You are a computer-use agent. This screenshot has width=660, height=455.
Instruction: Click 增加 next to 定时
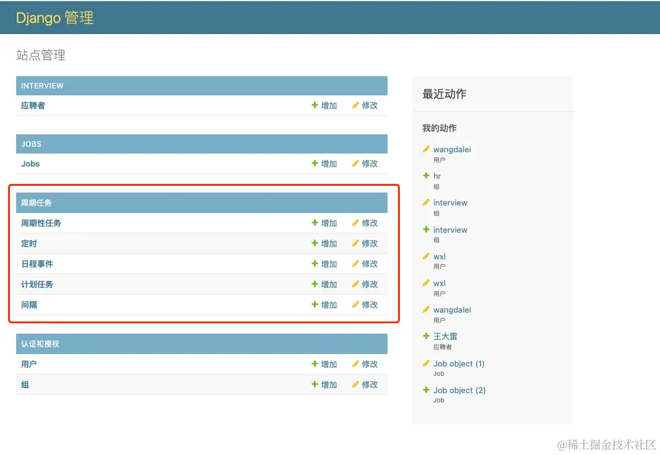(x=329, y=243)
